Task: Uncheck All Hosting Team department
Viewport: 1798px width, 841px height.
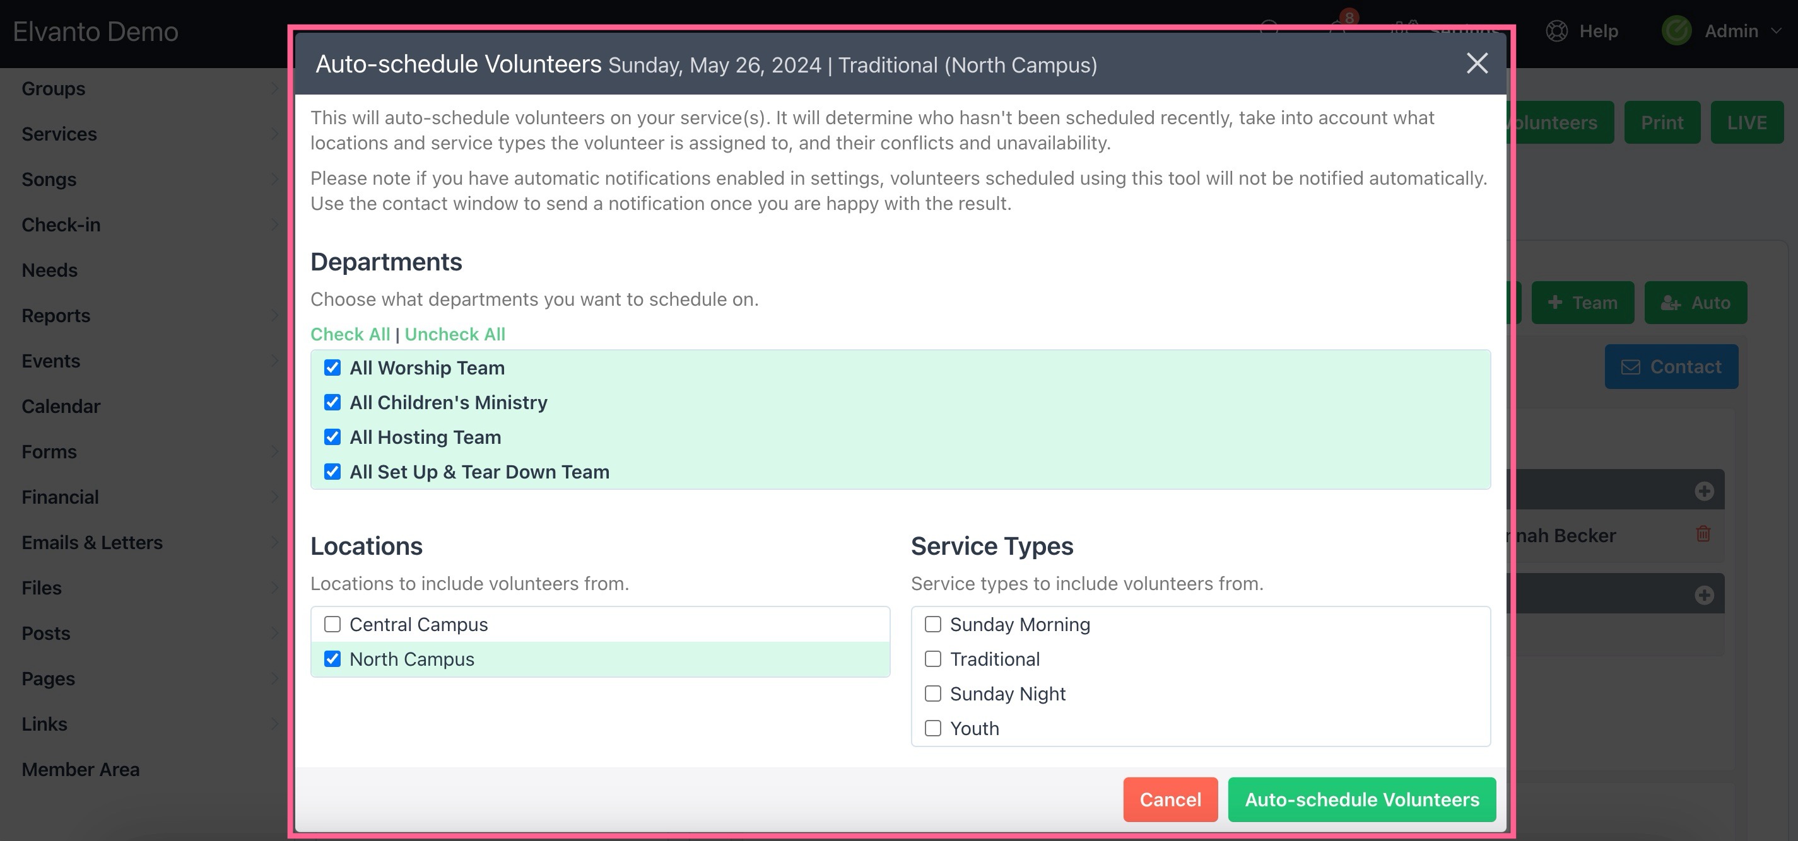Action: [332, 438]
